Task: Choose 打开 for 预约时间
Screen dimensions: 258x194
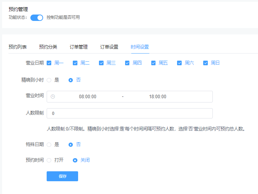Action: pos(49,160)
